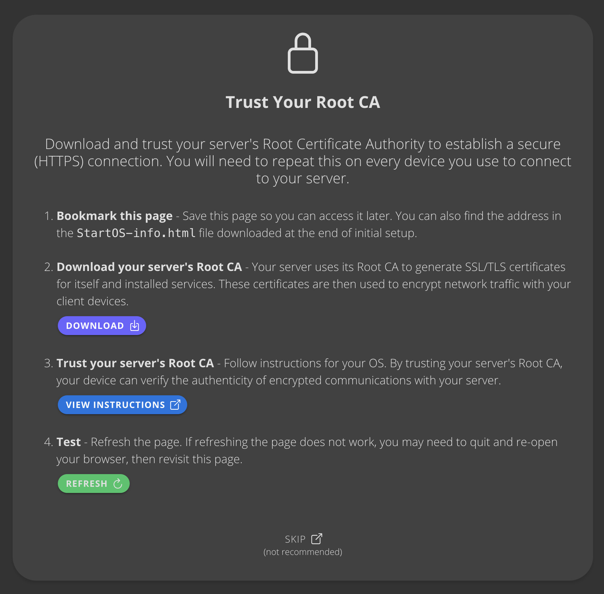Click the "Follow instructions for your OS" sentence

(305, 363)
